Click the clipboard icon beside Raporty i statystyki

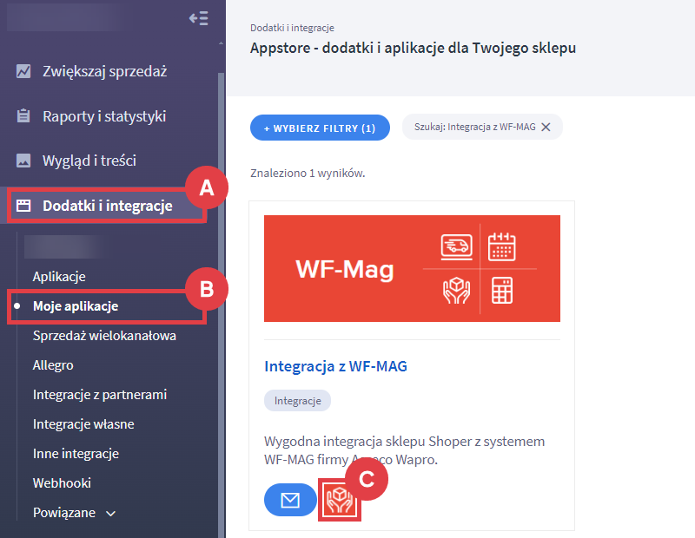(24, 116)
